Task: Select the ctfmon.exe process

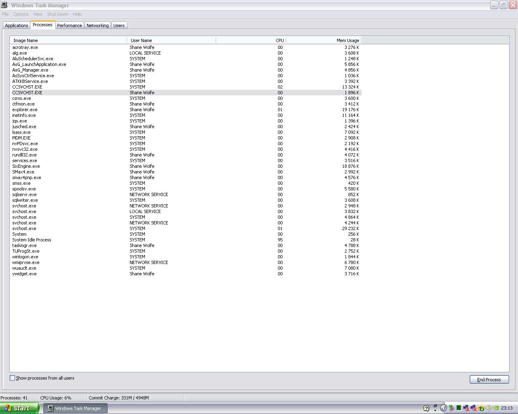Action: coord(186,104)
